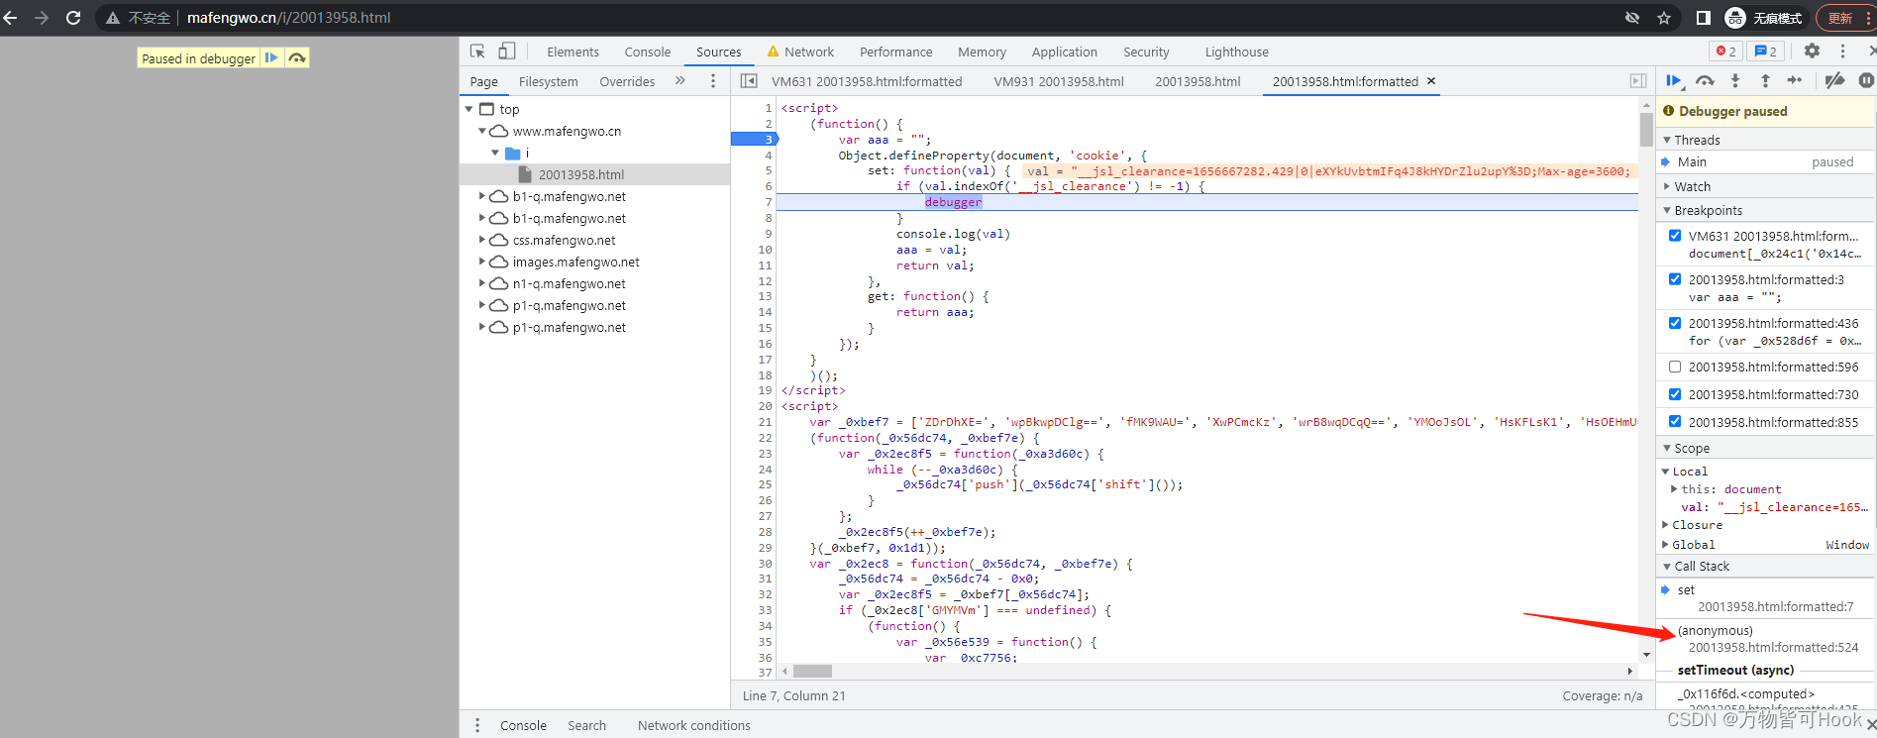Resume script execution in debugger toolbar
The image size is (1877, 738).
coord(1674,81)
